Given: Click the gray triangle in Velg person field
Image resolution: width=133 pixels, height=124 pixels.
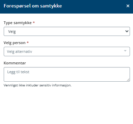Looking at the screenshot, I should [x=125, y=51].
